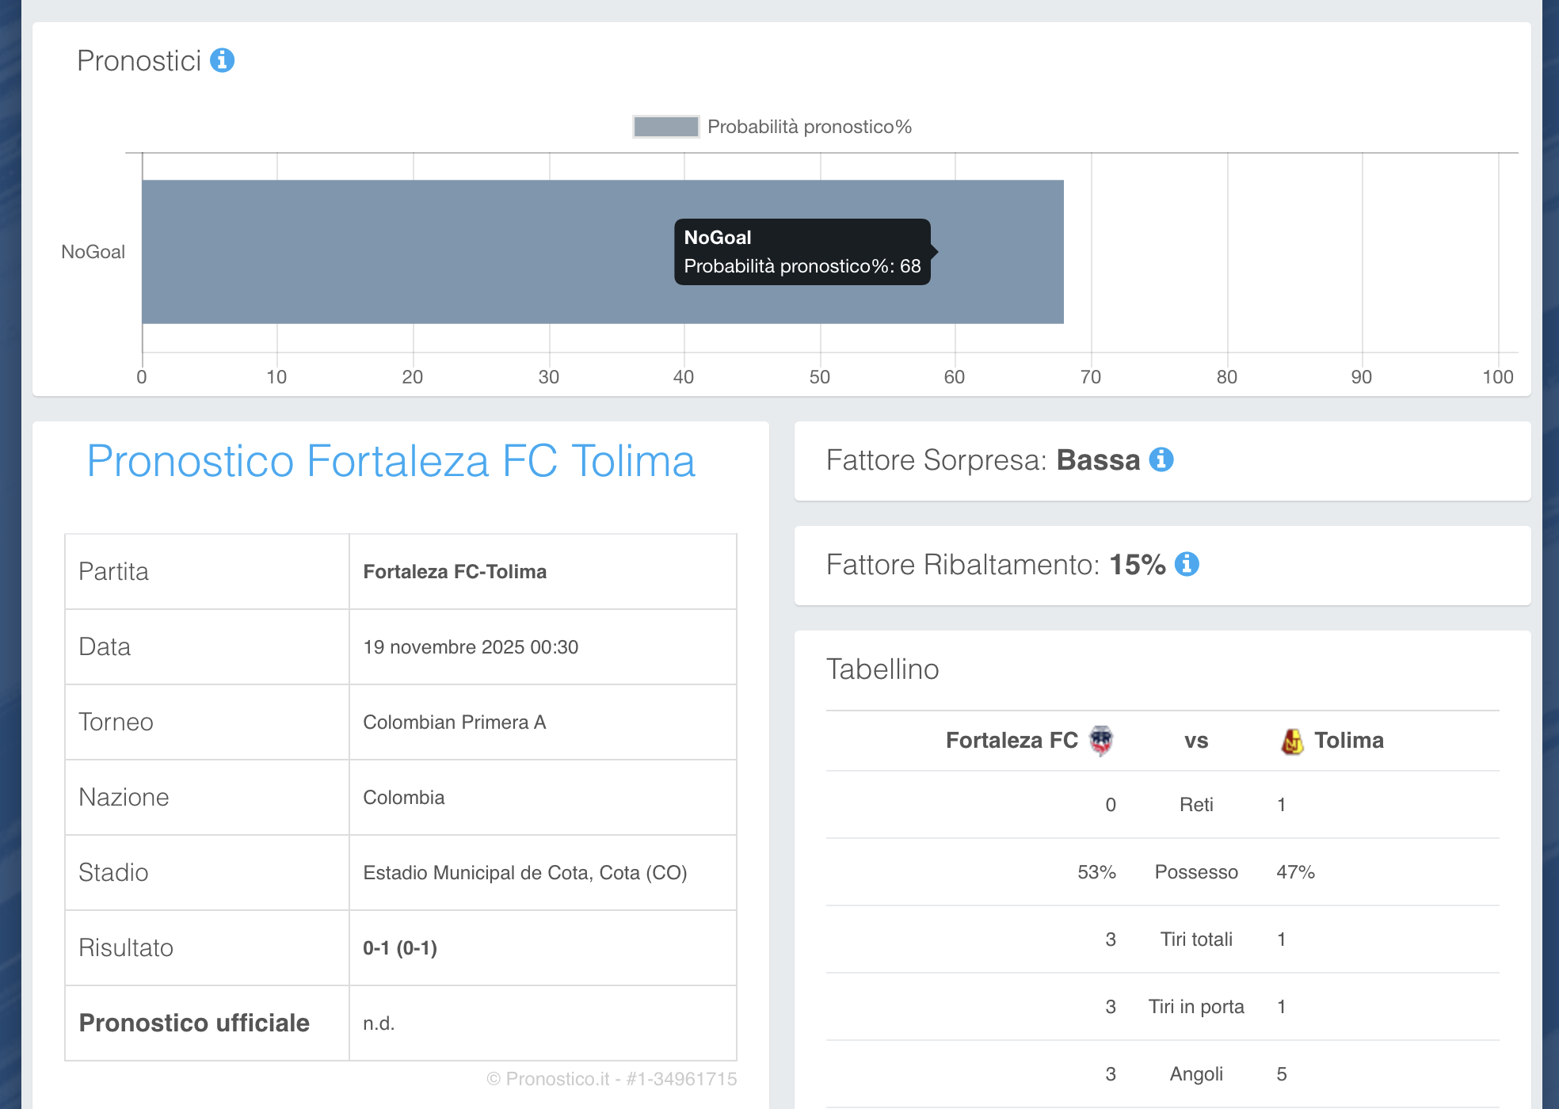Viewport: 1559px width, 1109px height.
Task: Click the Fortaleza FC team name in Tabellino
Action: pos(1011,741)
